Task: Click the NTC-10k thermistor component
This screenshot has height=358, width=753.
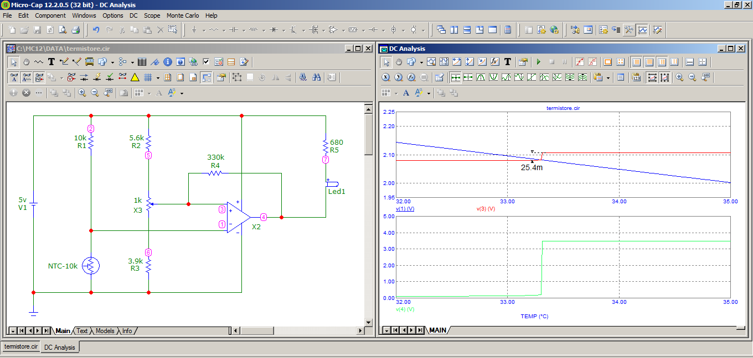Action: click(x=90, y=266)
